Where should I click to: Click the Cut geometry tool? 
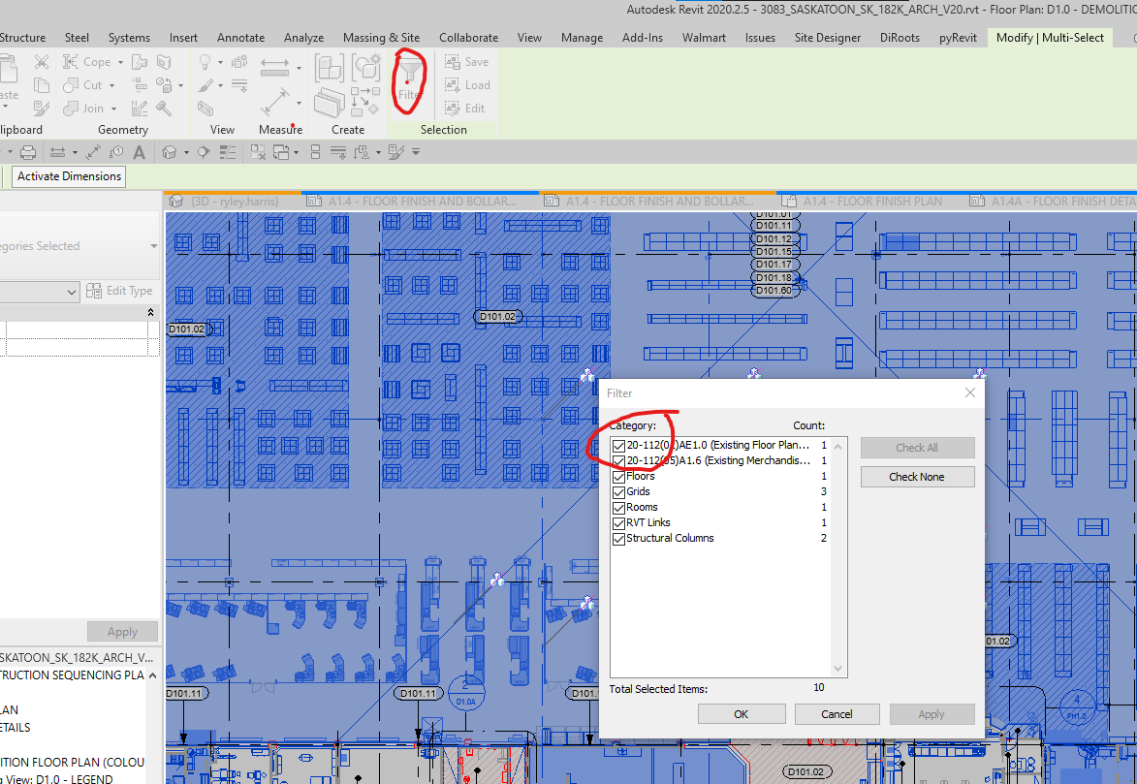pos(85,84)
